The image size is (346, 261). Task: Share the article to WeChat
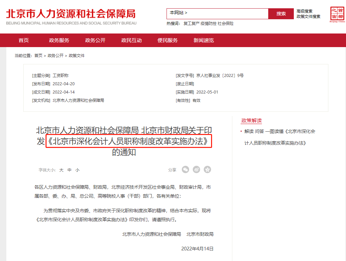click(185, 169)
